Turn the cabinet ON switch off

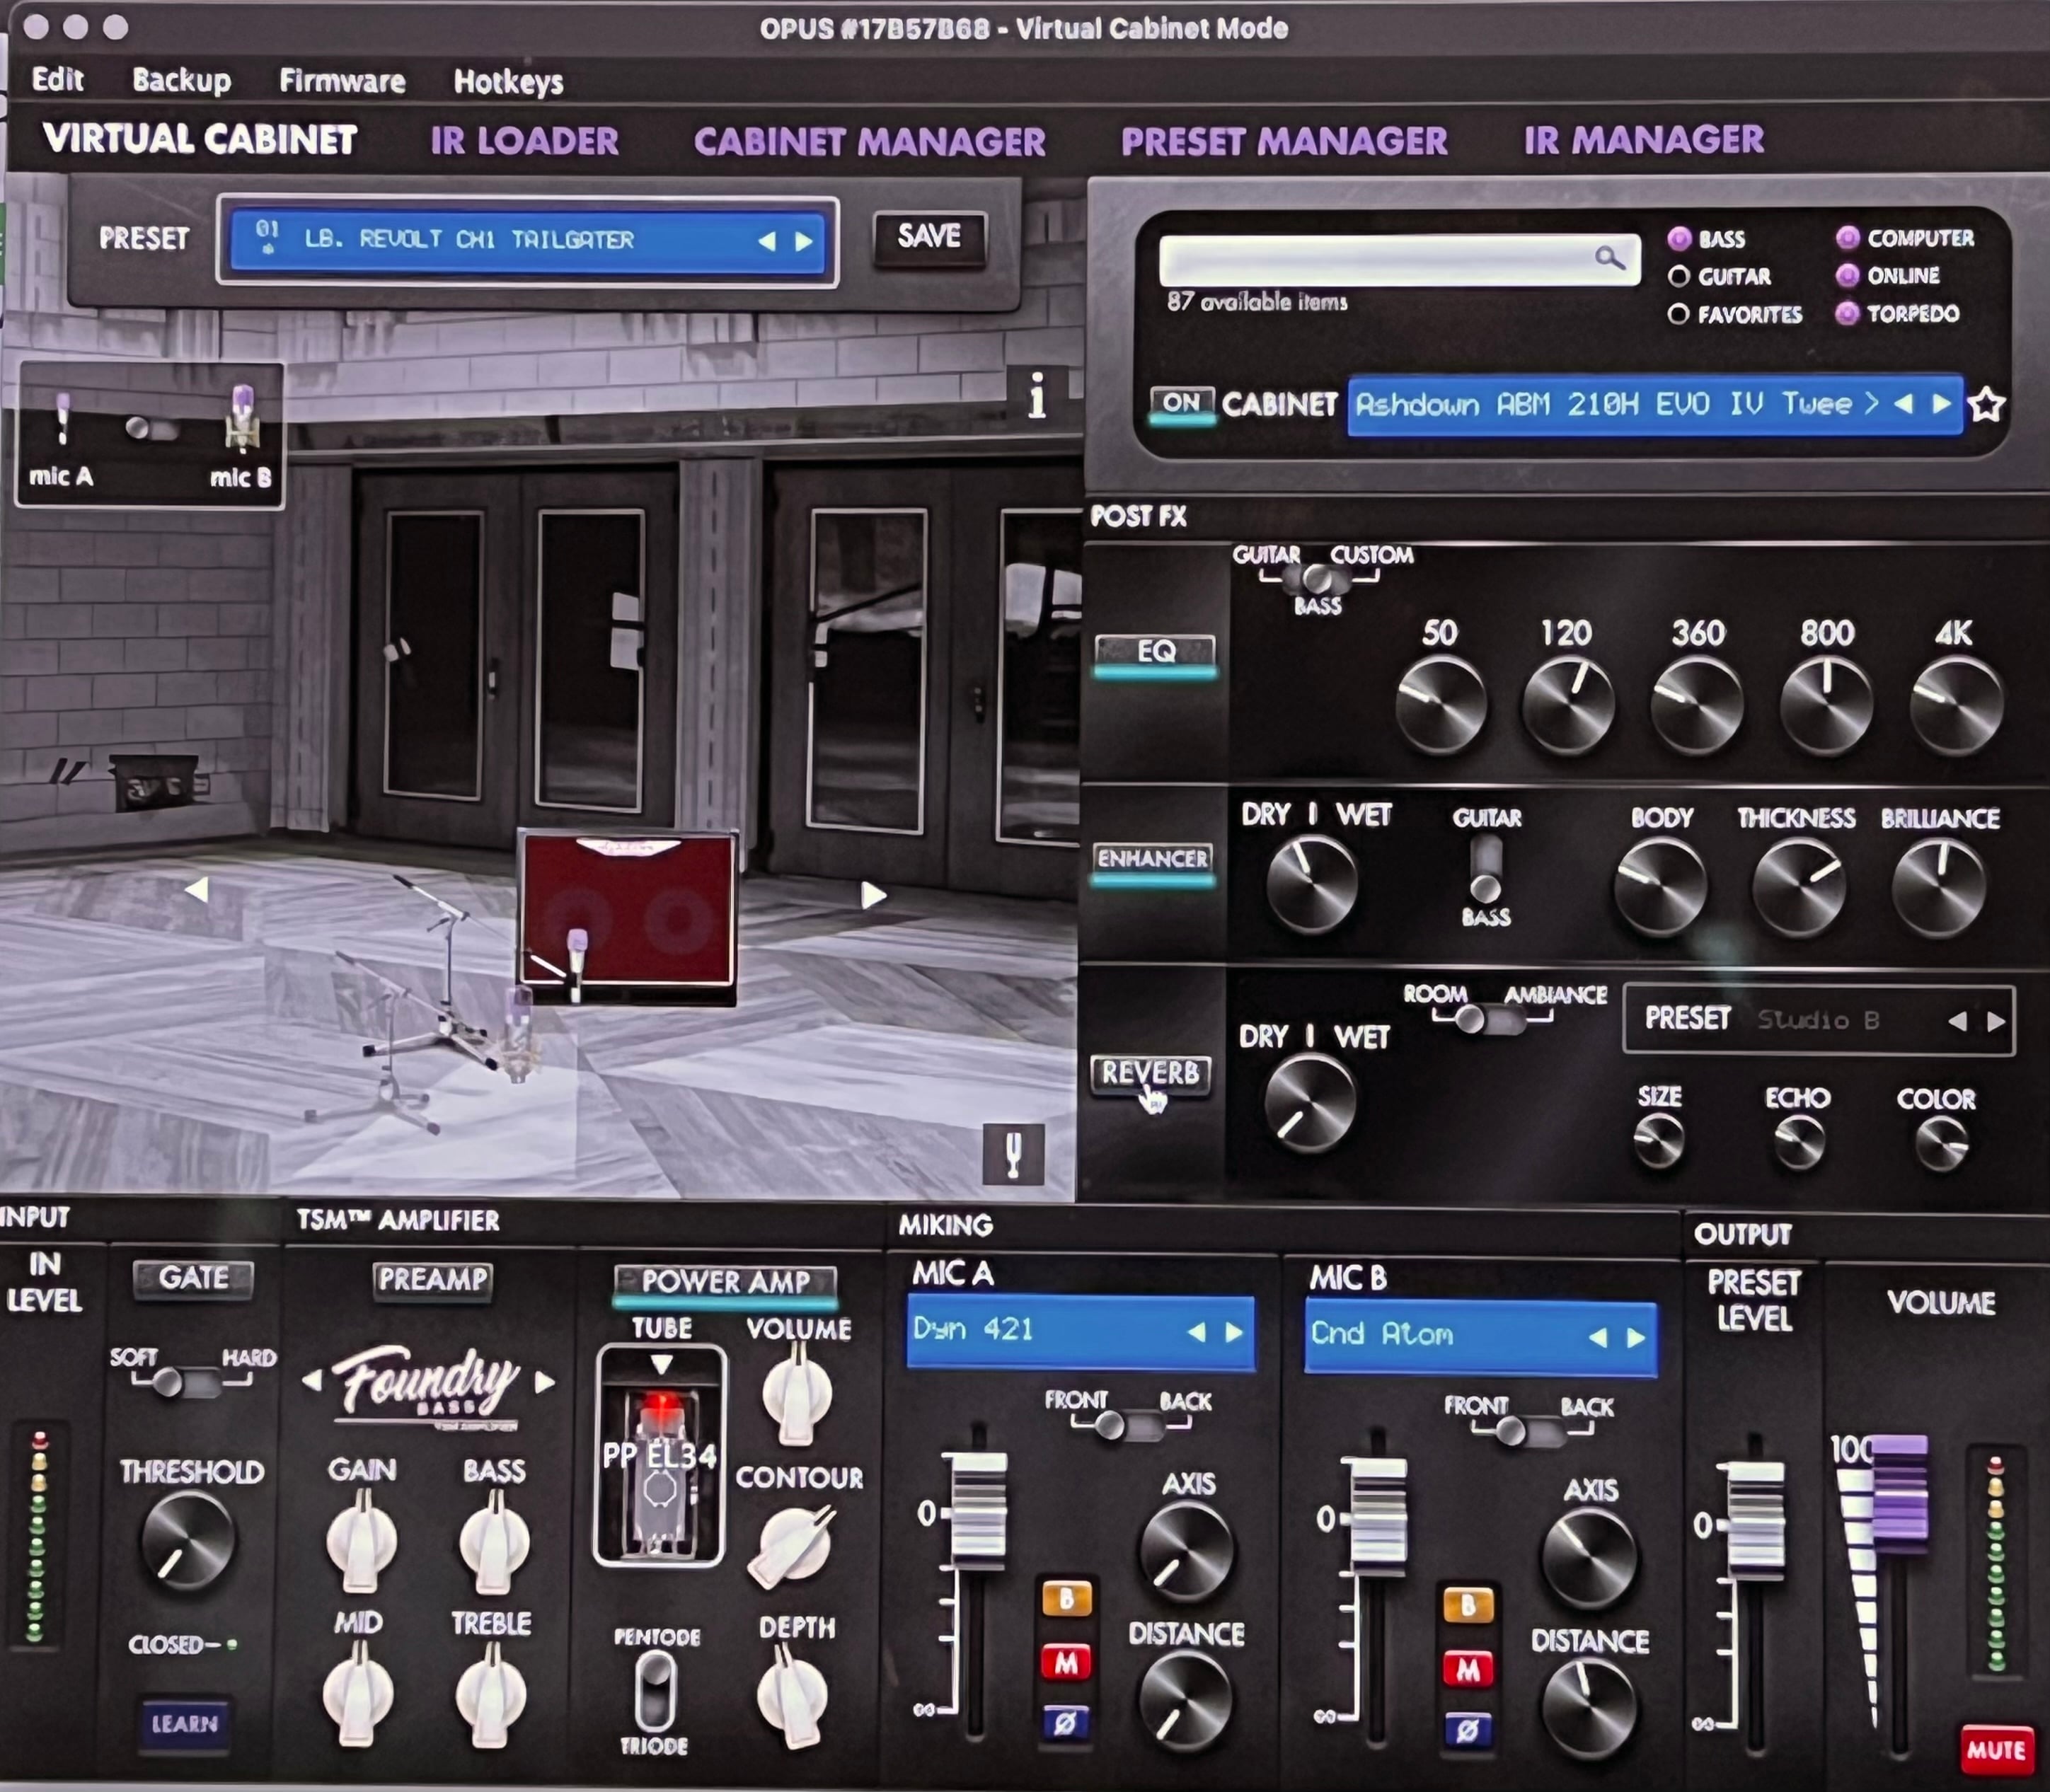[1182, 404]
